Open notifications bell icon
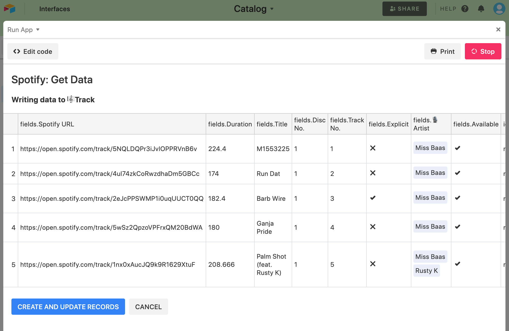The width and height of the screenshot is (509, 331). click(481, 9)
